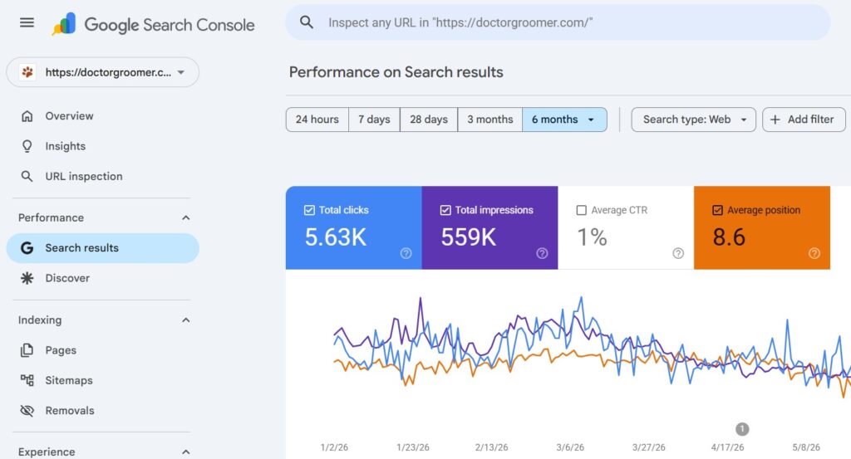This screenshot has width=851, height=459.
Task: Open Sitemaps via its sidebar icon
Action: point(27,380)
